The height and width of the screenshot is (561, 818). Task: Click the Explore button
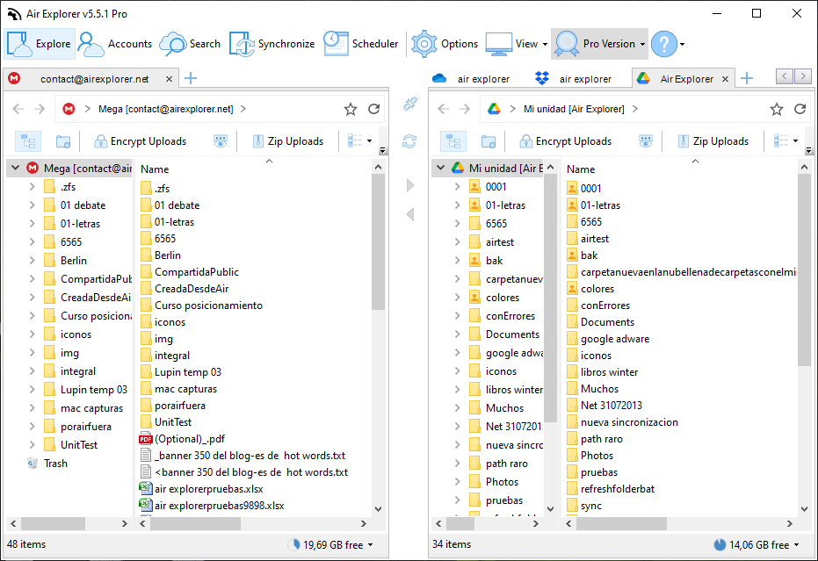click(x=40, y=44)
